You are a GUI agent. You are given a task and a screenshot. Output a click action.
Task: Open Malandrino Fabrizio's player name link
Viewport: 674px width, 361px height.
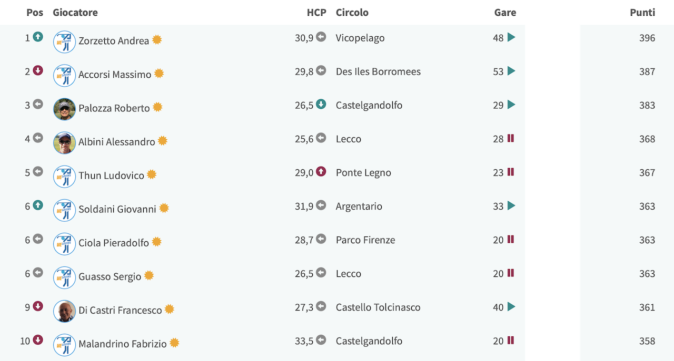[123, 344]
